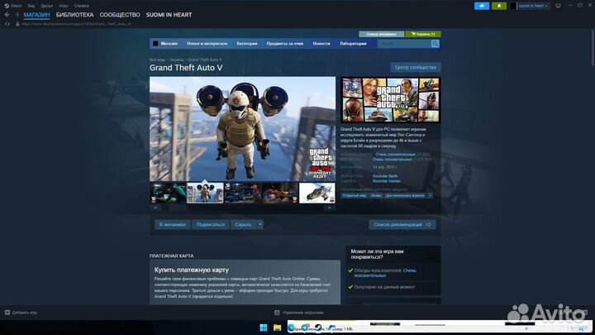The width and height of the screenshot is (595, 335).
Task: Open the SUOMI IN HEART profile tab
Action: (169, 15)
